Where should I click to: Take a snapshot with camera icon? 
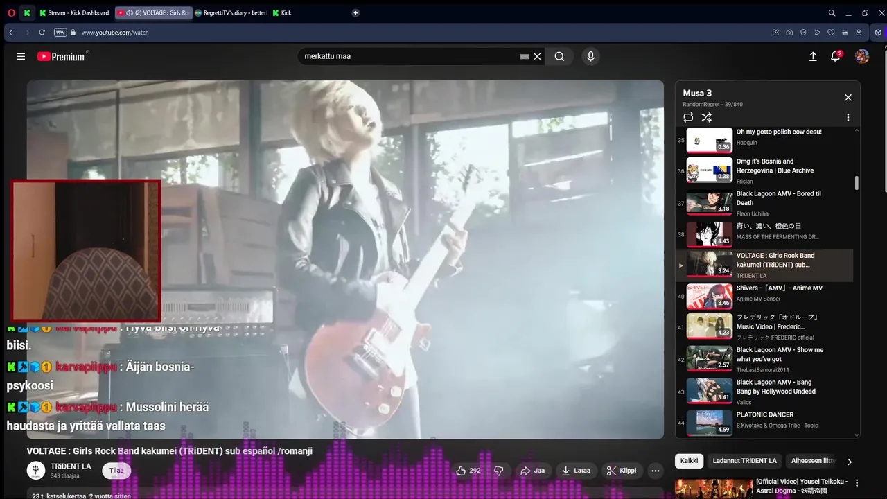click(789, 33)
